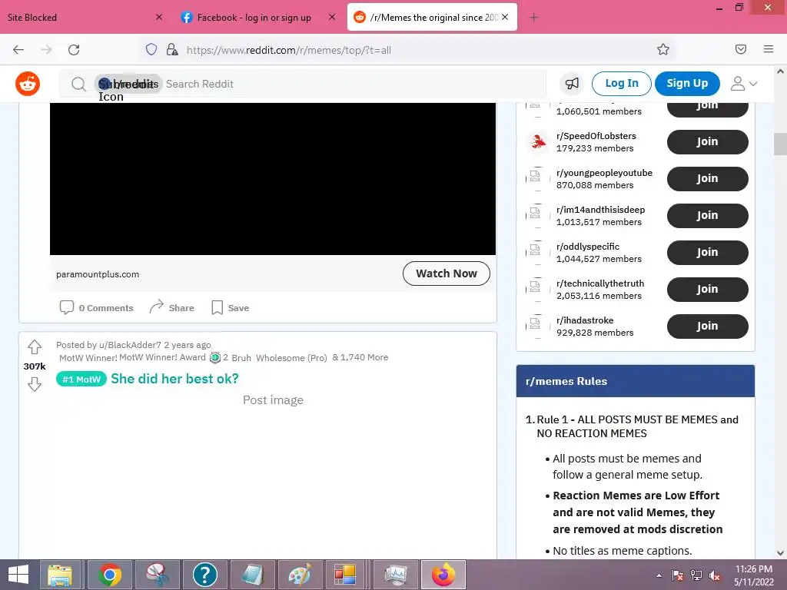Image resolution: width=787 pixels, height=590 pixels.
Task: Click the muted volume tray icon
Action: coord(715,575)
